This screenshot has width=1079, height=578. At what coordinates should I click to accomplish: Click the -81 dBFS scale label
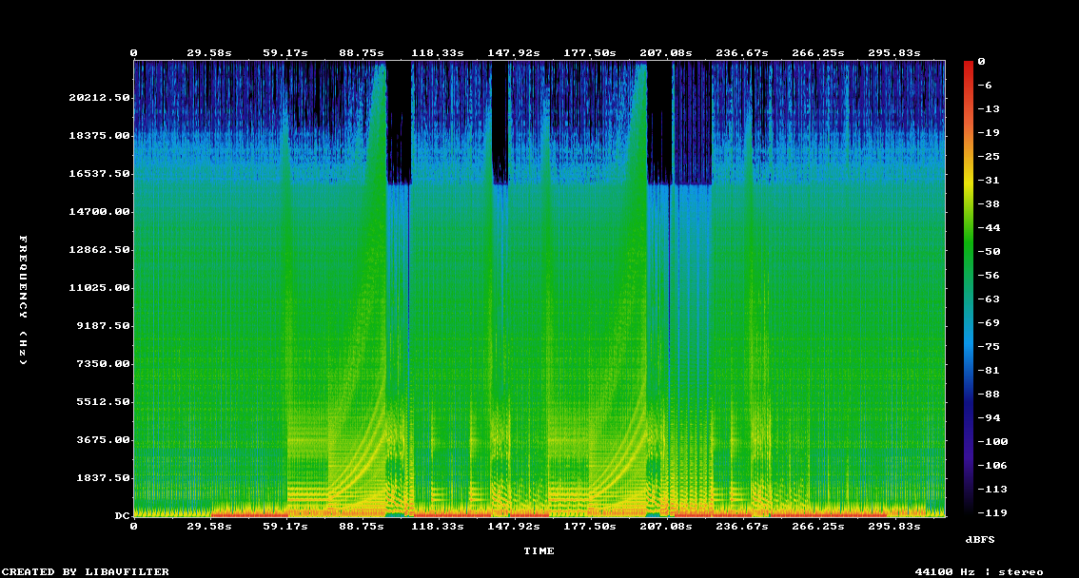[988, 370]
